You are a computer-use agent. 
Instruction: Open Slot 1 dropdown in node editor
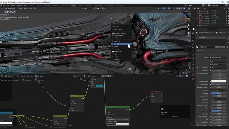[78, 76]
